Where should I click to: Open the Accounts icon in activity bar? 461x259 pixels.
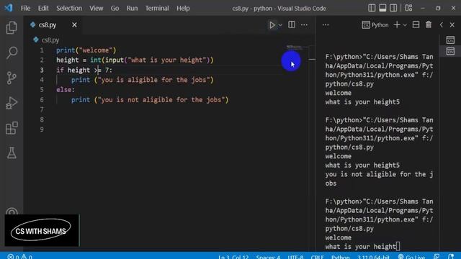tap(12, 212)
